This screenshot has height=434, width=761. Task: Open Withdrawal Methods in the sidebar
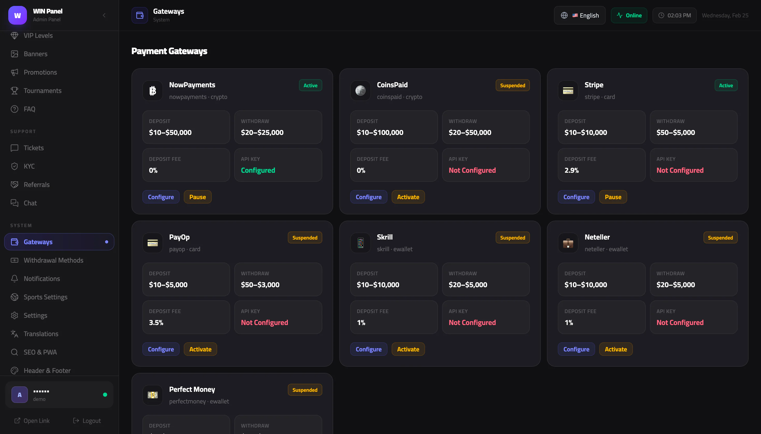53,260
